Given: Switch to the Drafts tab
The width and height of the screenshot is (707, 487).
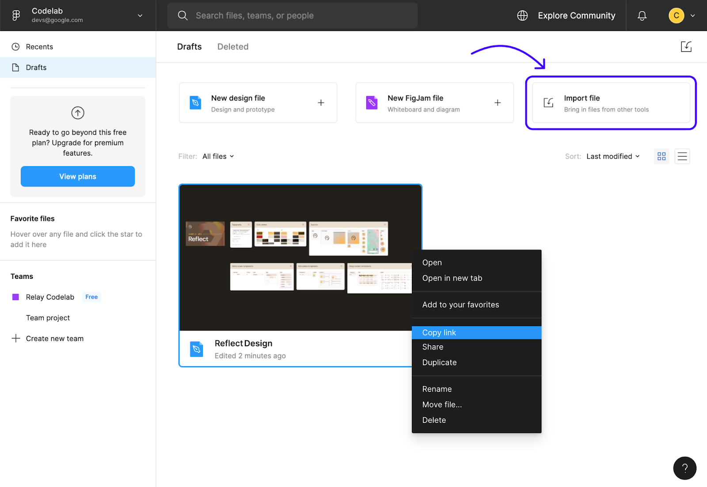Looking at the screenshot, I should pyautogui.click(x=190, y=47).
